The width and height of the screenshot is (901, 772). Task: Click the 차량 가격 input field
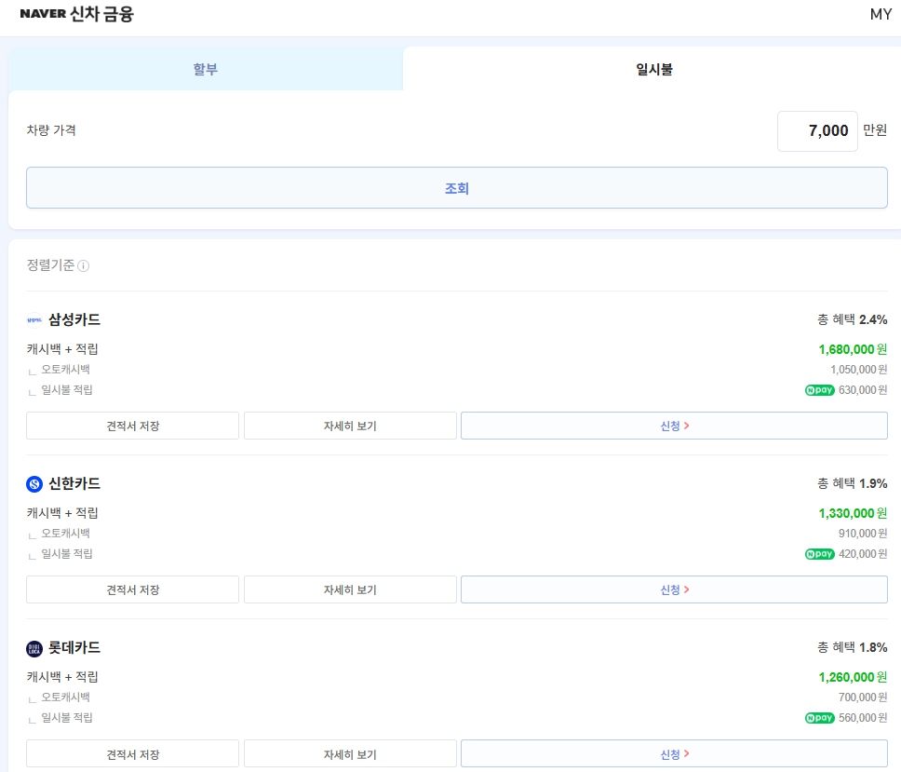tap(817, 131)
